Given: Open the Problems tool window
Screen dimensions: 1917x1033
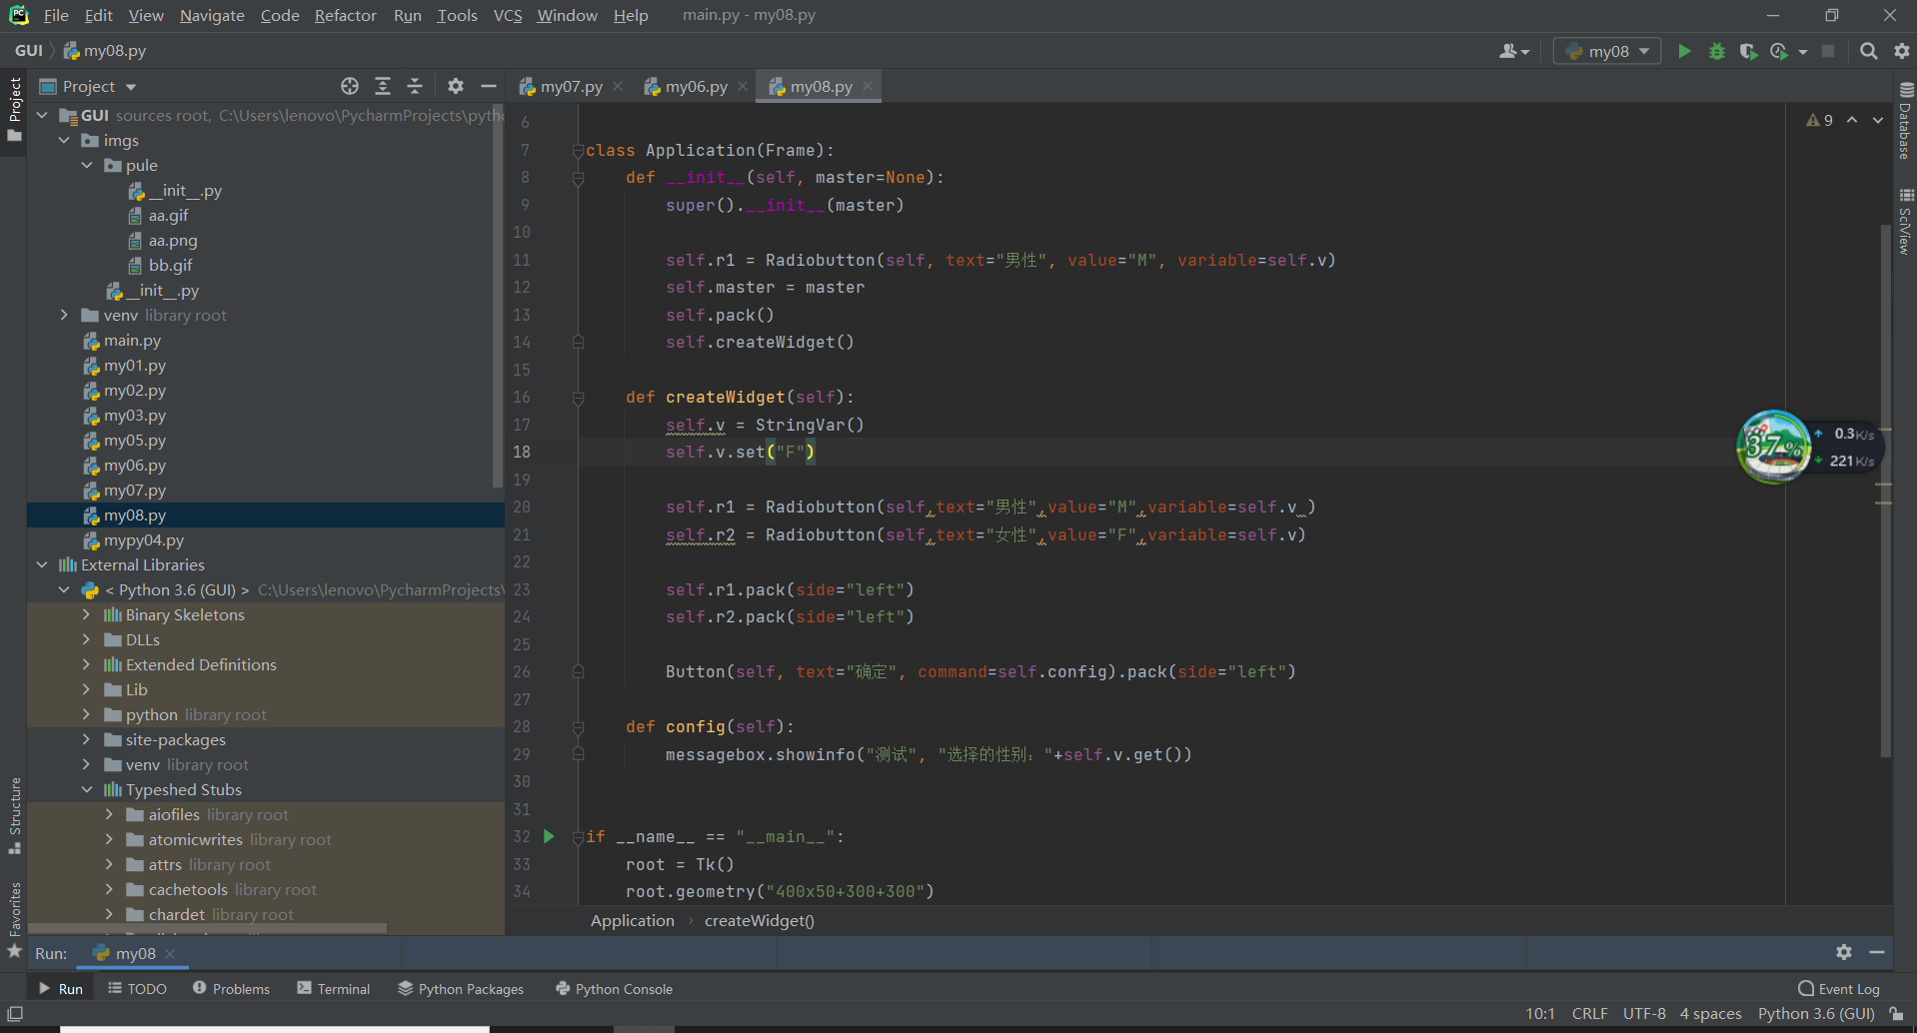Looking at the screenshot, I should 231,989.
